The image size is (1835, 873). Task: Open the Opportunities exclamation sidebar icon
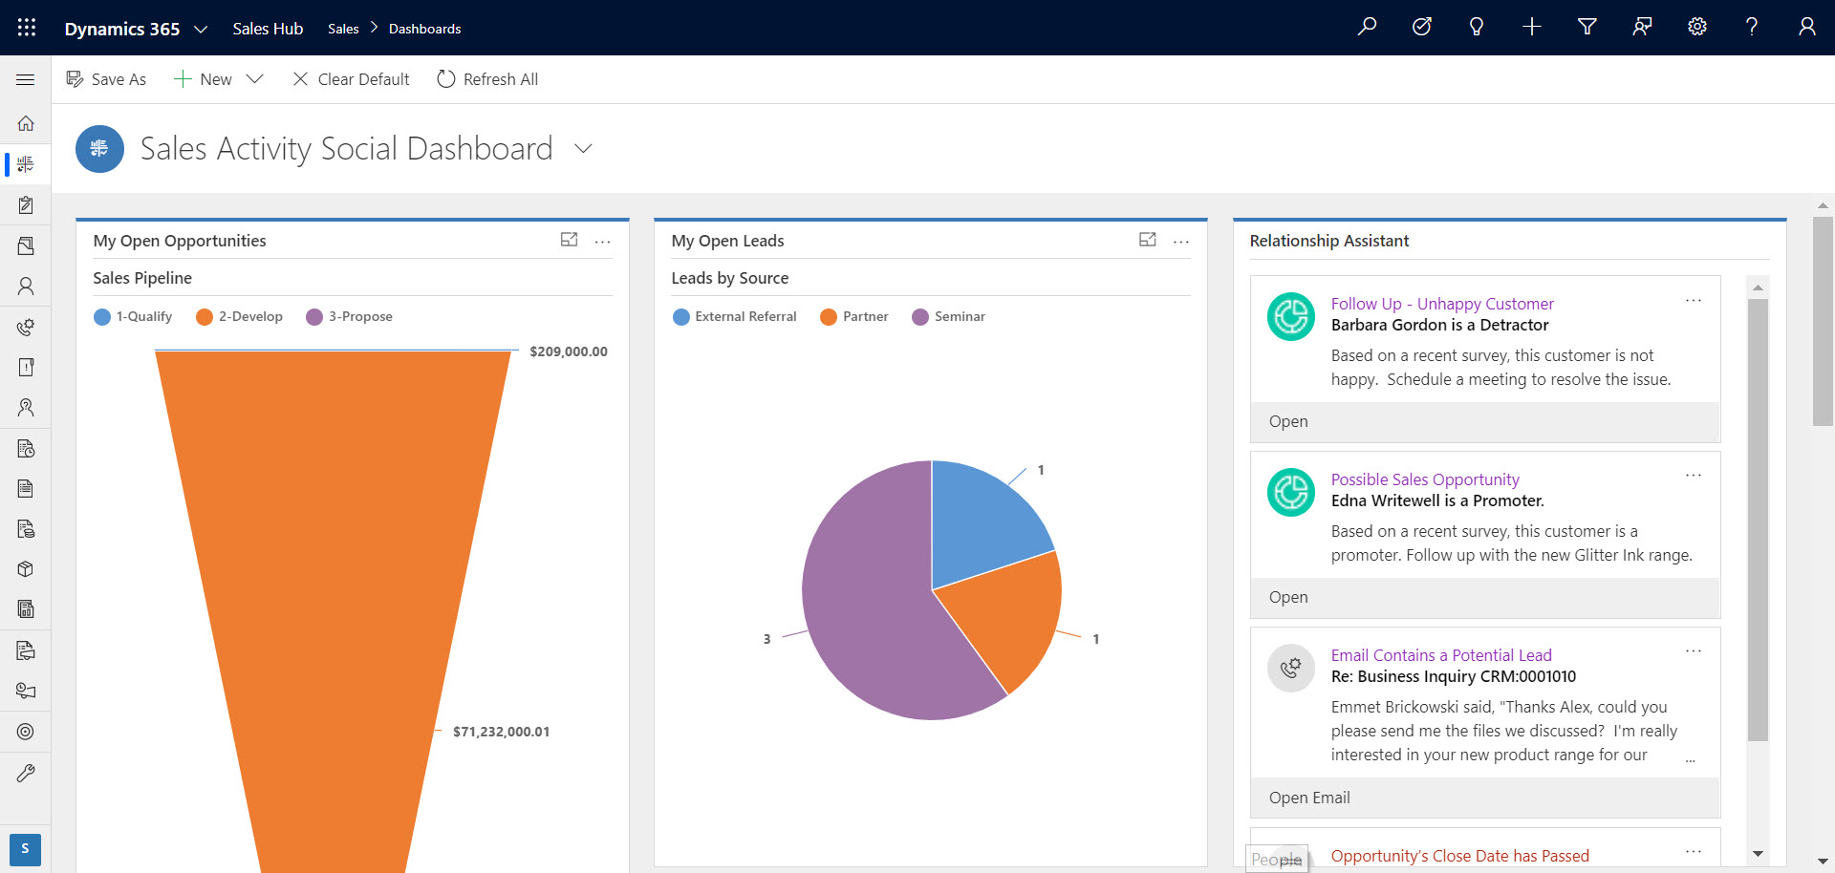click(x=26, y=367)
